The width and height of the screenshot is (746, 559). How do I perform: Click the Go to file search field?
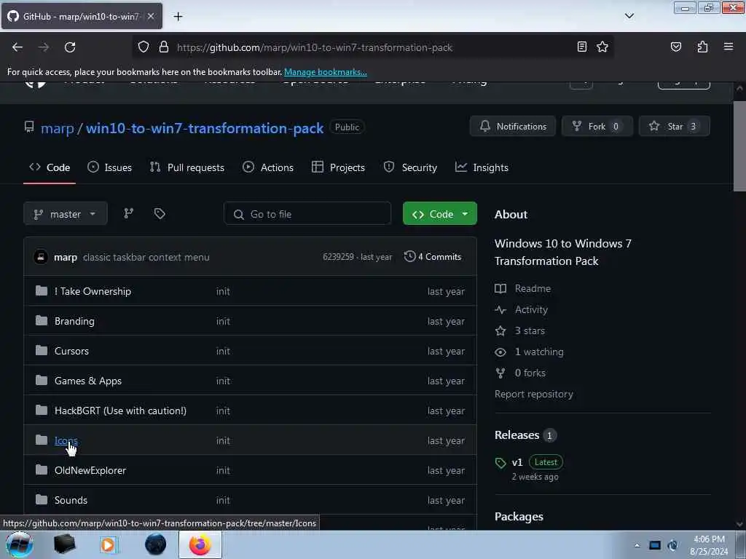[x=307, y=215]
